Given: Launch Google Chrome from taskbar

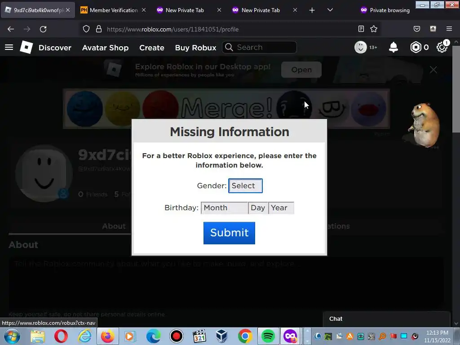Looking at the screenshot, I should point(245,336).
